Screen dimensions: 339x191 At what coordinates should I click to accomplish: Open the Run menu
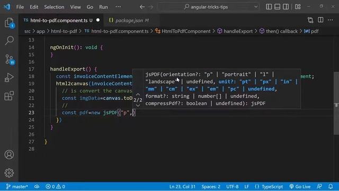point(104,7)
